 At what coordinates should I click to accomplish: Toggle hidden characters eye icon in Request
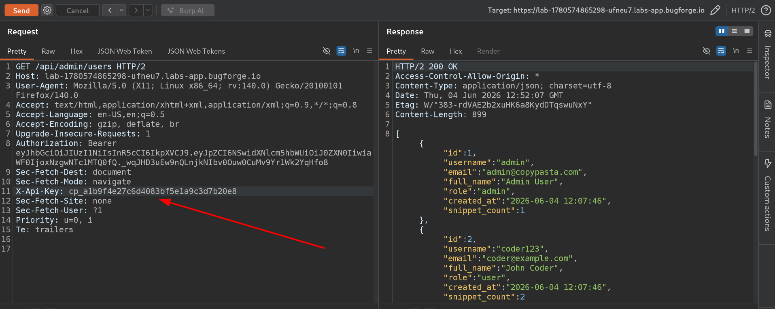click(x=327, y=51)
